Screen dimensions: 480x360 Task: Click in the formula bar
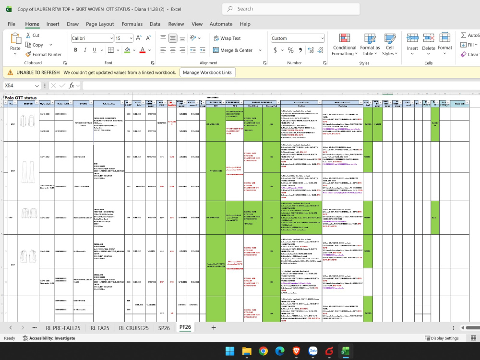280,85
